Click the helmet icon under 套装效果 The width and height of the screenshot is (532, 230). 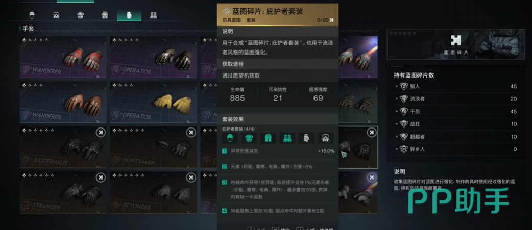coord(230,138)
